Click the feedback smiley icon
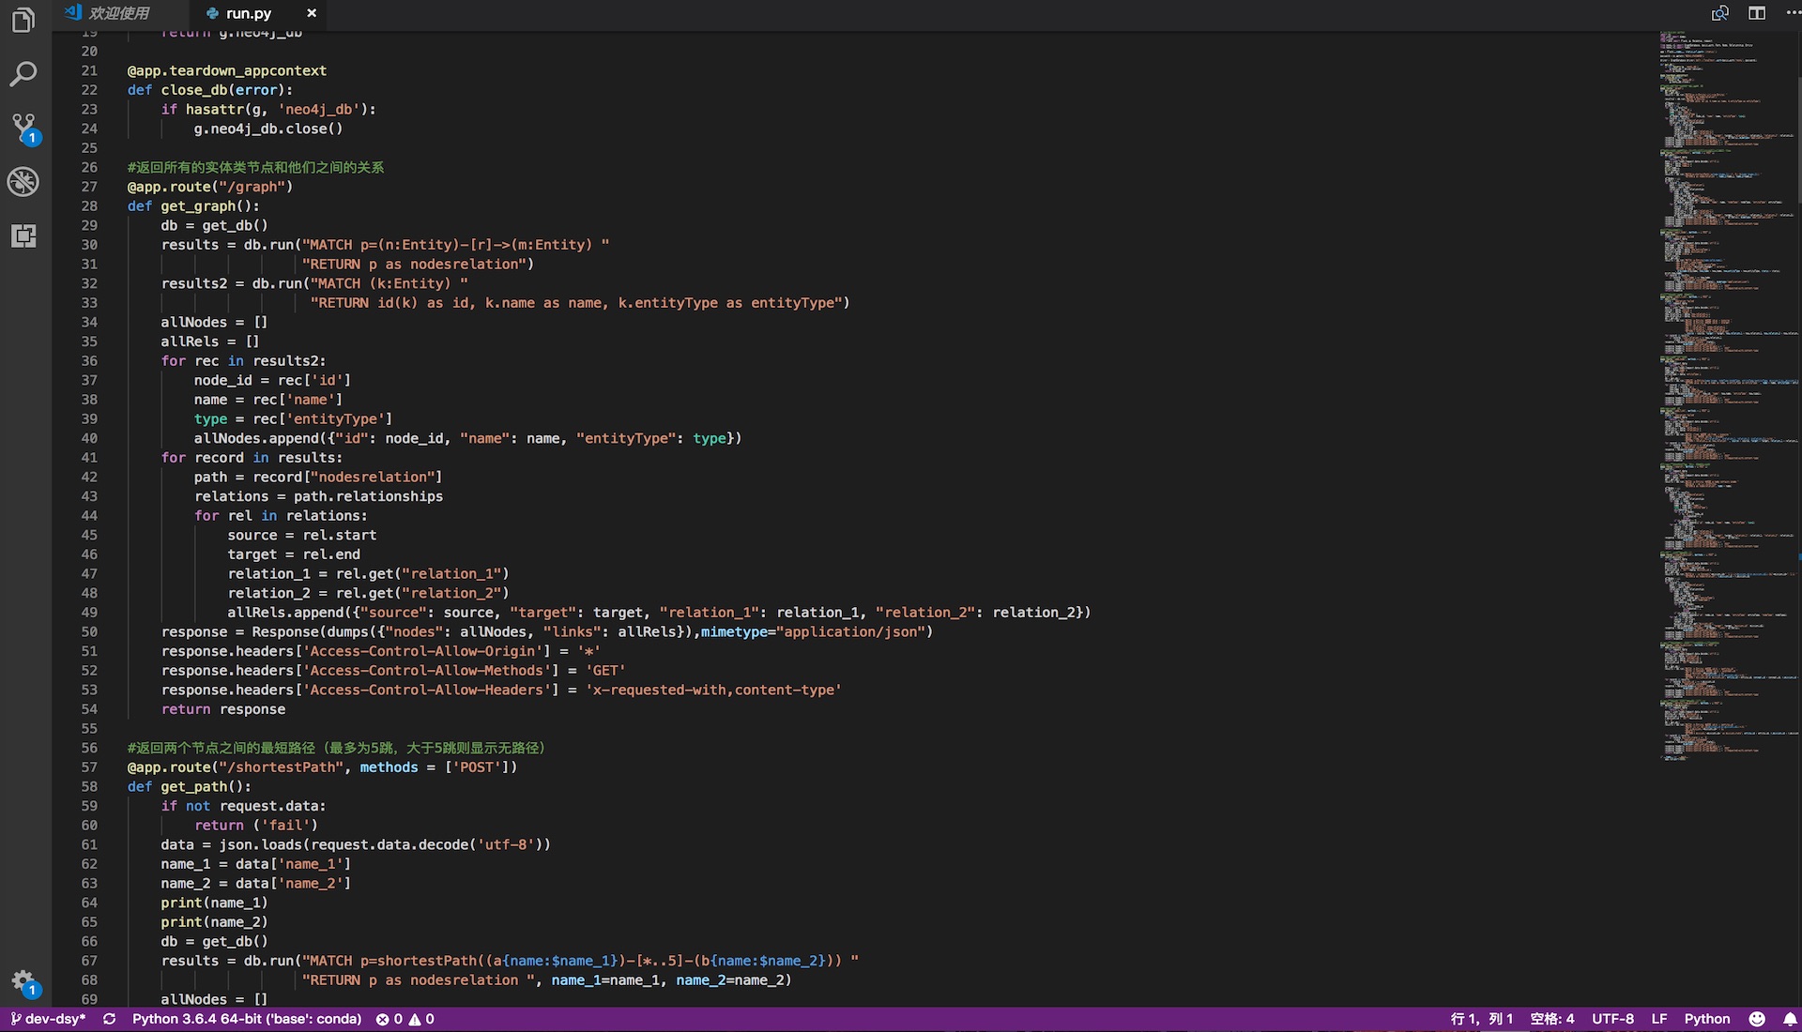1802x1032 pixels. point(1757,1019)
